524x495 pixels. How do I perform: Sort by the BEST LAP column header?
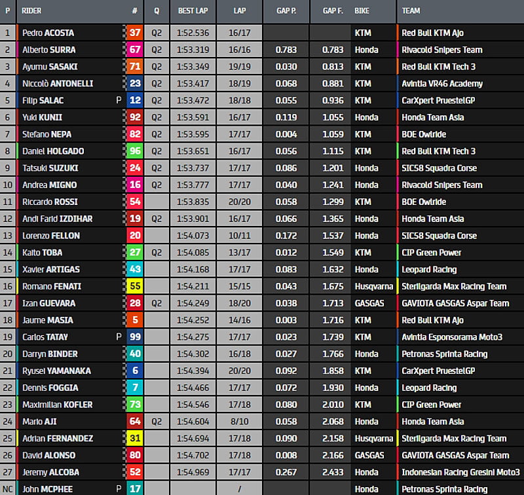193,11
